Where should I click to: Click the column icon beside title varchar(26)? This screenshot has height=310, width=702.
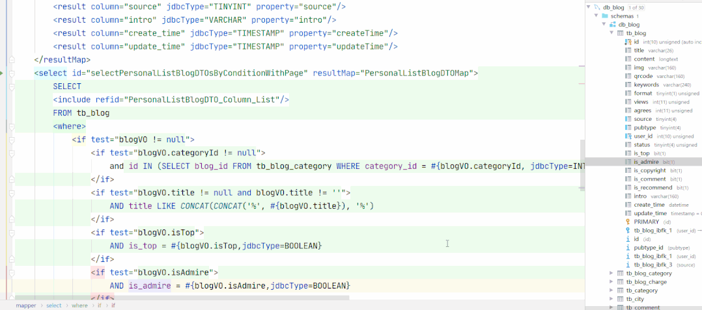click(628, 51)
